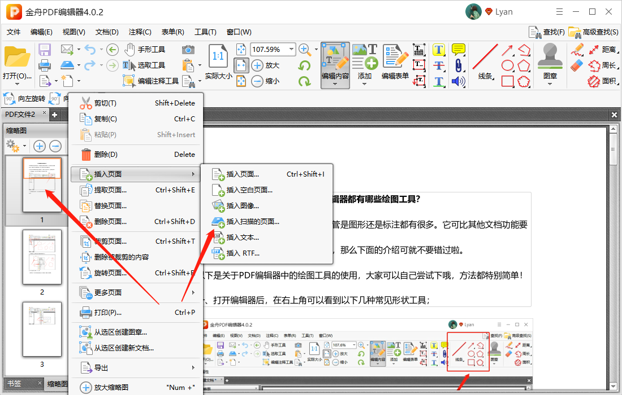The width and height of the screenshot is (622, 395).
Task: Click the yellow sticky note comment icon
Action: 458,50
